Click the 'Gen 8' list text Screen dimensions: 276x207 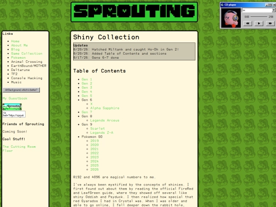pos(87,117)
